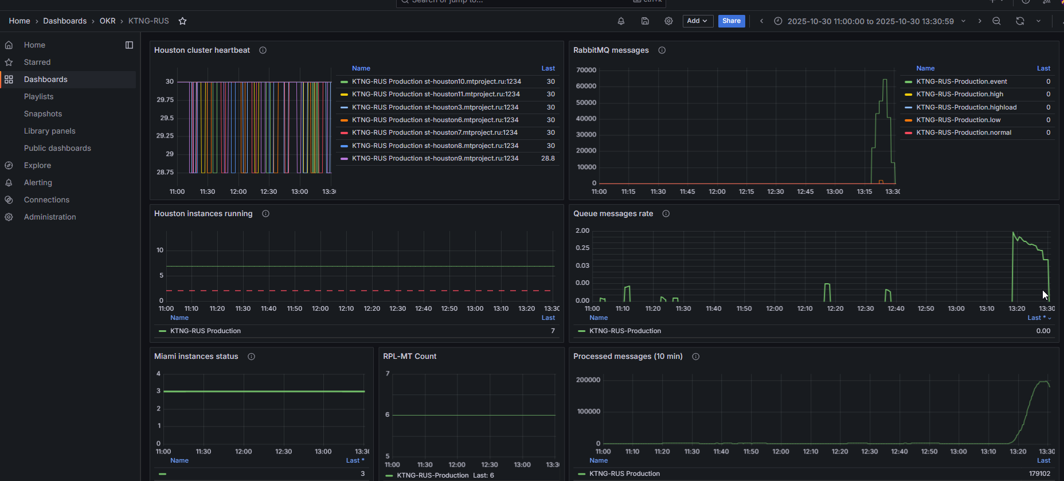Viewport: 1064px width, 481px height.
Task: Open Explore from the sidebar
Action: pos(37,165)
